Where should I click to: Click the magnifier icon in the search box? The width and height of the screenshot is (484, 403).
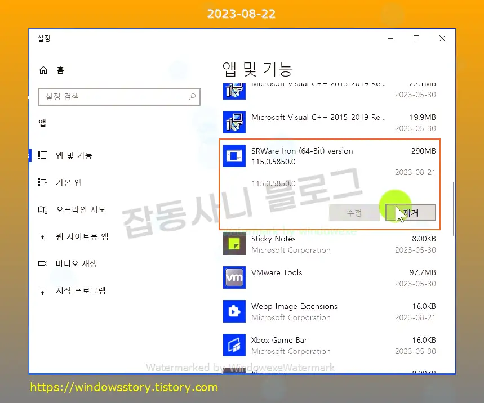[192, 97]
